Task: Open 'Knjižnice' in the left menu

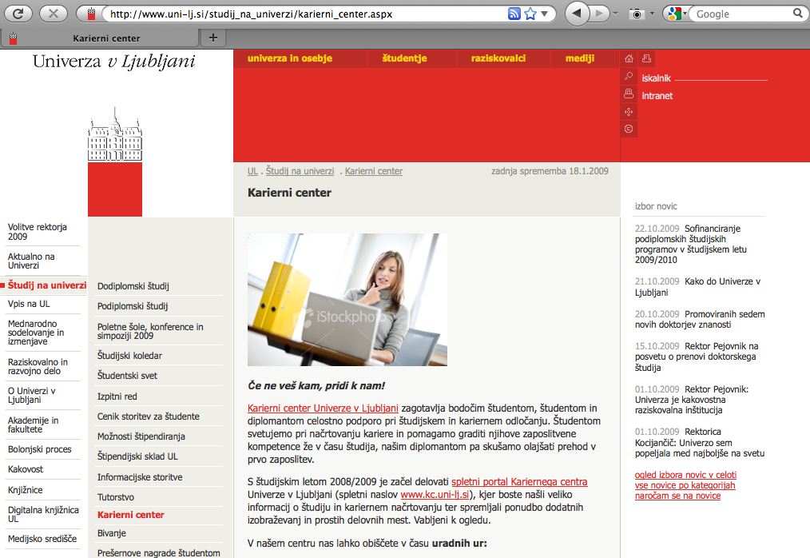Action: [x=26, y=490]
